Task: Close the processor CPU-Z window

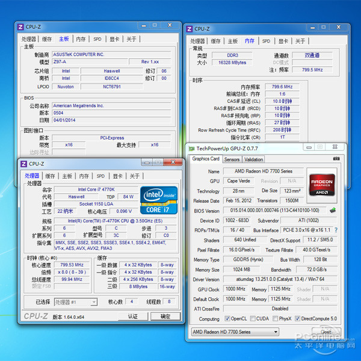Action: 173,162
